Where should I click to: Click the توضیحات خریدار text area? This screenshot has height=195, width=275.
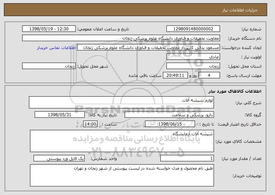pos(122,175)
